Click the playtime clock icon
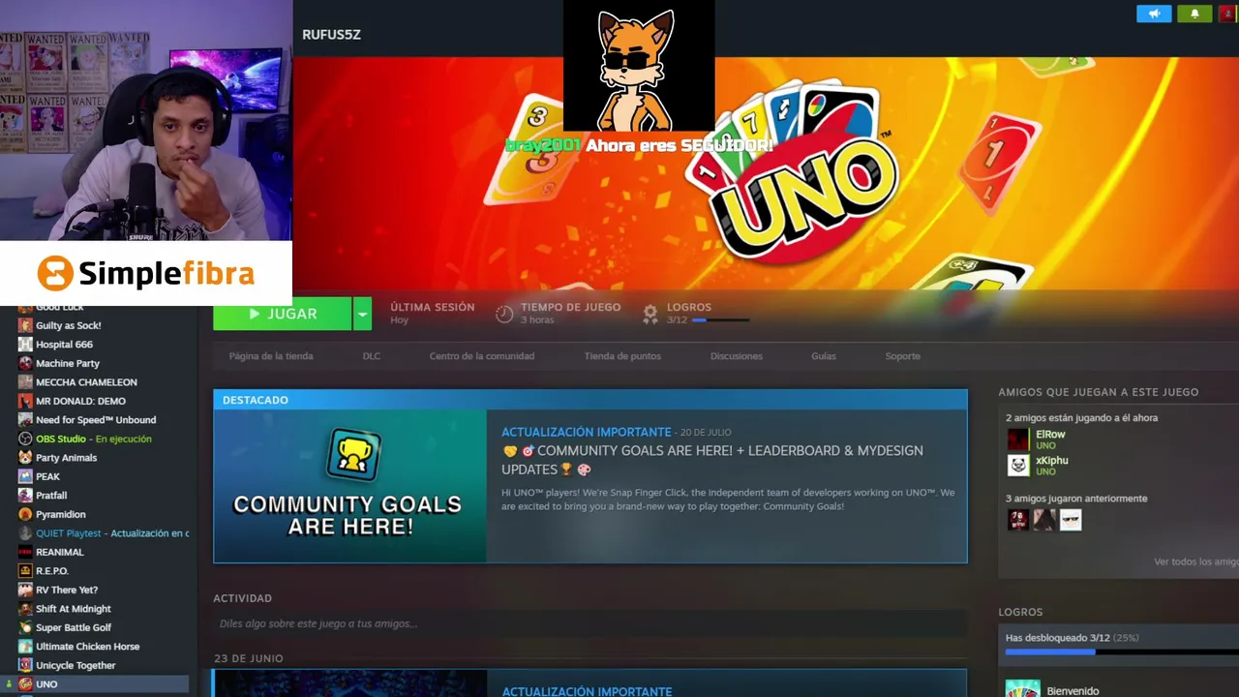Image resolution: width=1239 pixels, height=697 pixels. click(x=504, y=314)
